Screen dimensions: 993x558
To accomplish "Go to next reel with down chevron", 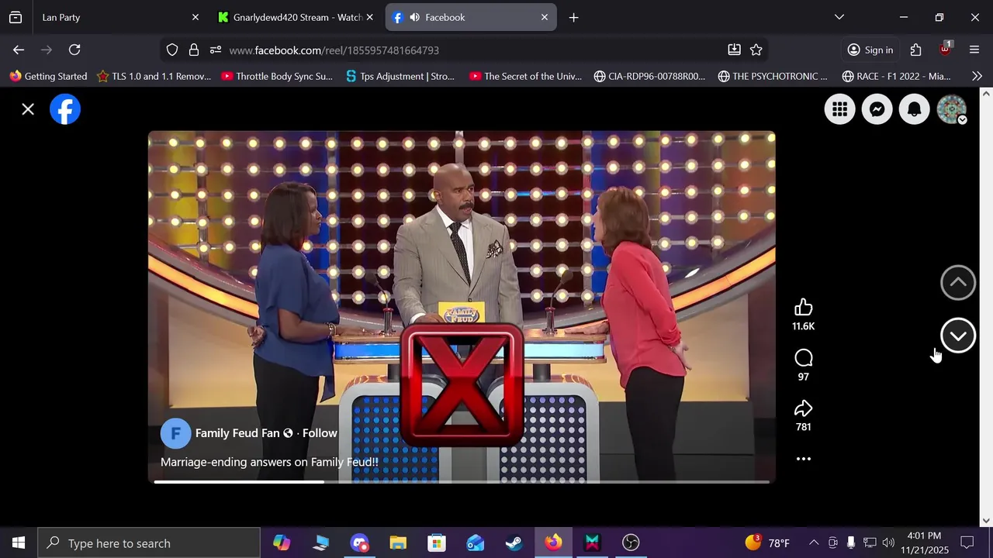I will pos(958,336).
